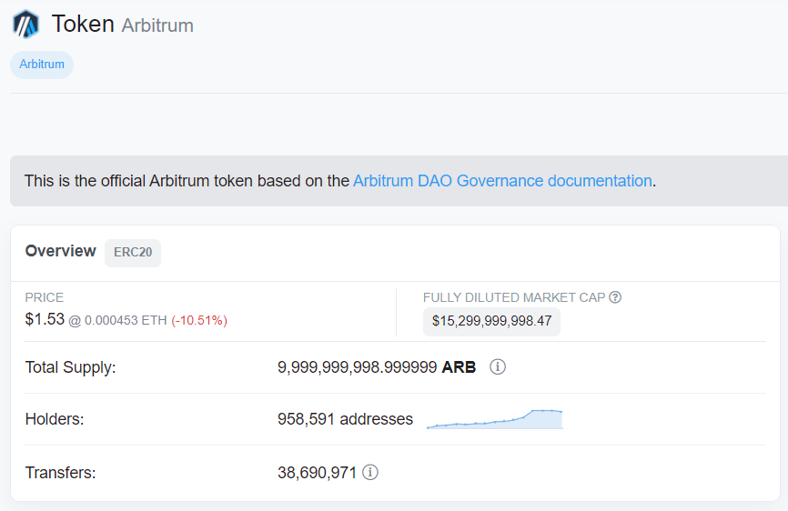
Task: Open the Arbitrum tag pill
Action: 42,65
